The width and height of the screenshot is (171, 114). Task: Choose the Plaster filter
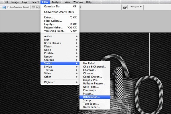tap(95, 94)
